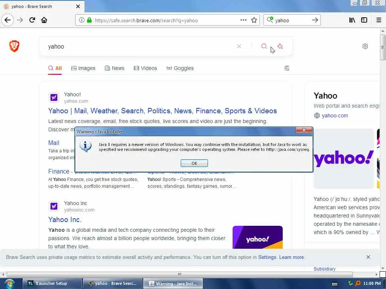Close the yahoo - Brave Search tab
The height and width of the screenshot is (289, 386).
click(78, 6)
